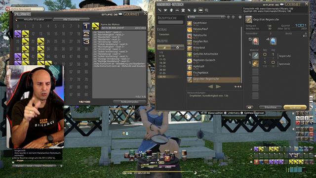
Task: Click the Ratatouille recipe icon
Action: 190,36
